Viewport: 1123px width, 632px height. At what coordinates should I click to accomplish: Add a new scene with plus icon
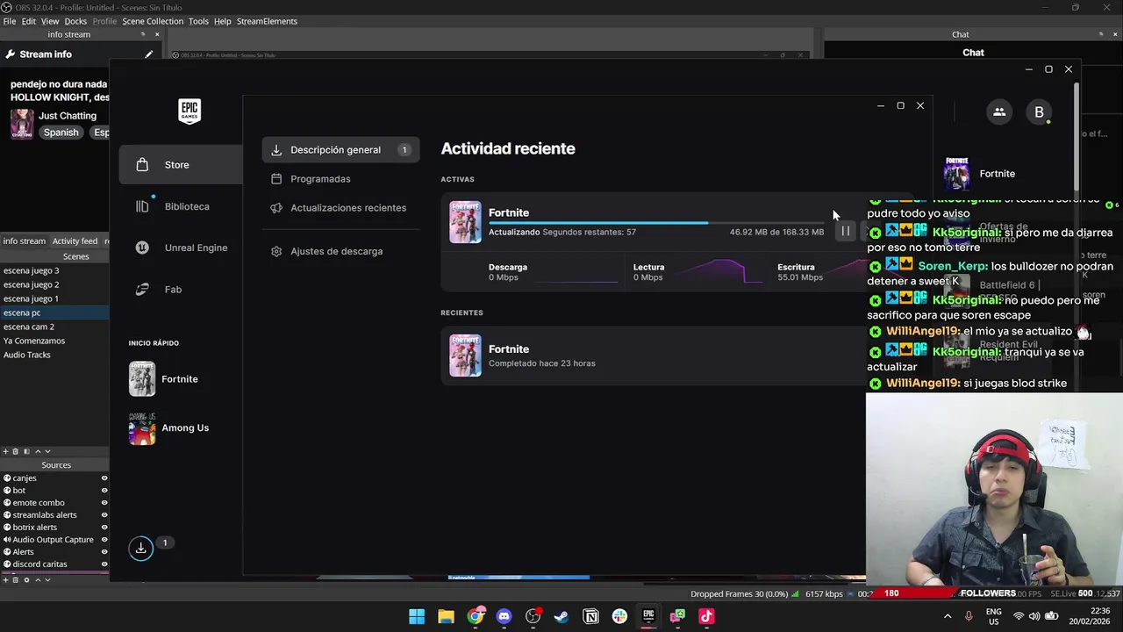(x=5, y=451)
